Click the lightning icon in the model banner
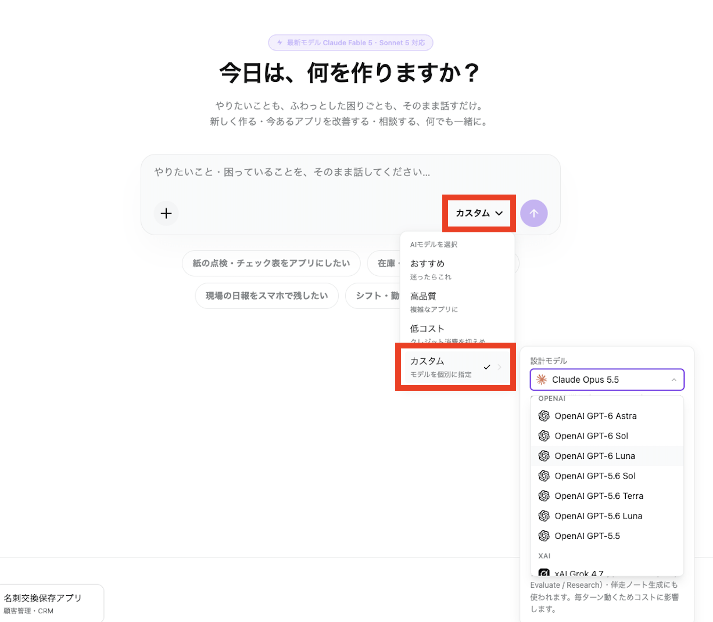 coord(280,43)
